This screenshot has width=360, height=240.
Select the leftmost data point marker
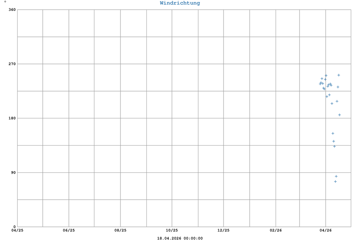320,84
